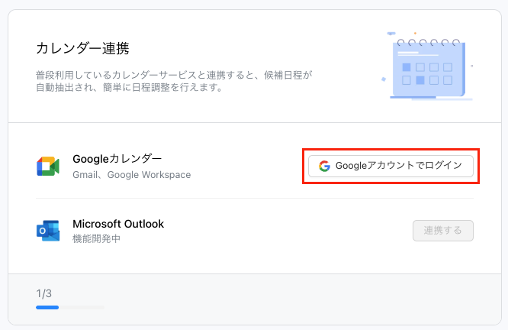Click the second description line 自動抽出され
Viewport: 508px width, 330px height.
pos(129,87)
